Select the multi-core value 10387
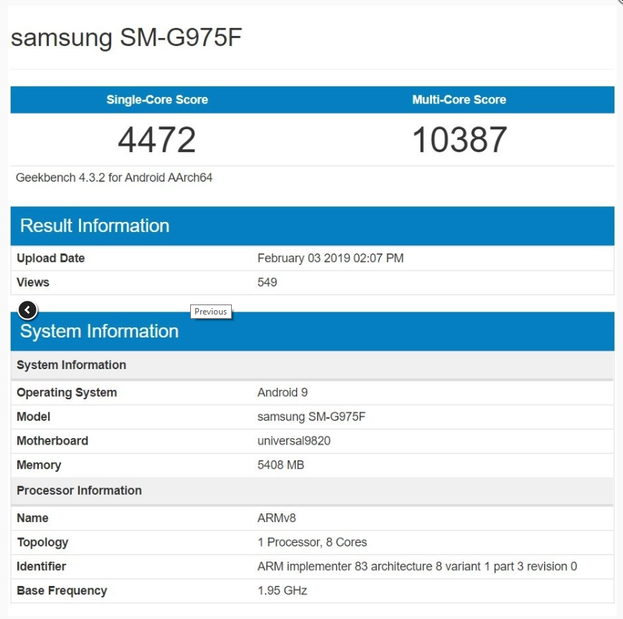The height and width of the screenshot is (619, 623). 459,139
